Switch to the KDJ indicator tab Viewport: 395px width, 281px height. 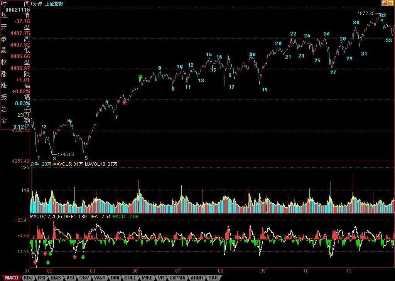click(x=28, y=278)
